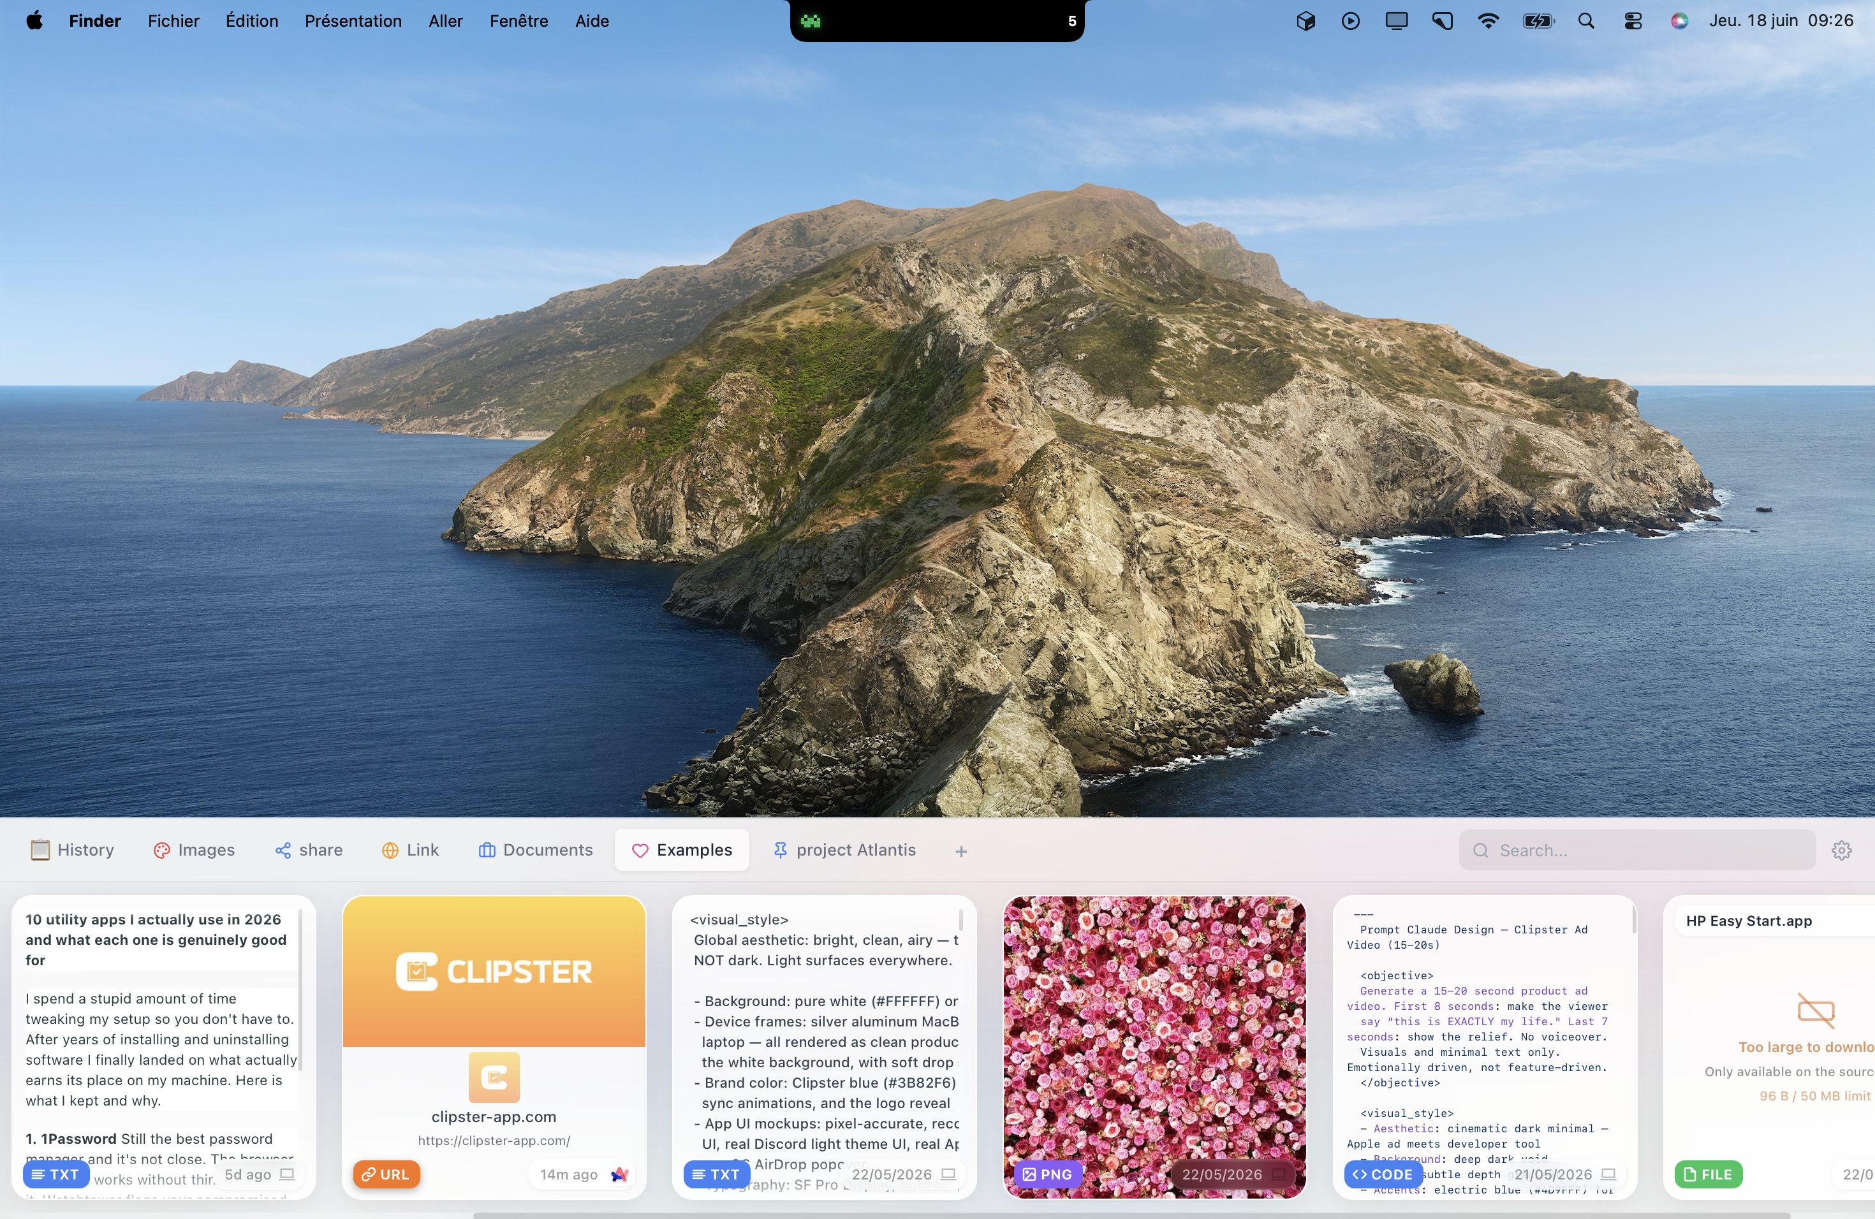Click the Search field in Clipster
The width and height of the screenshot is (1875, 1219).
1636,850
